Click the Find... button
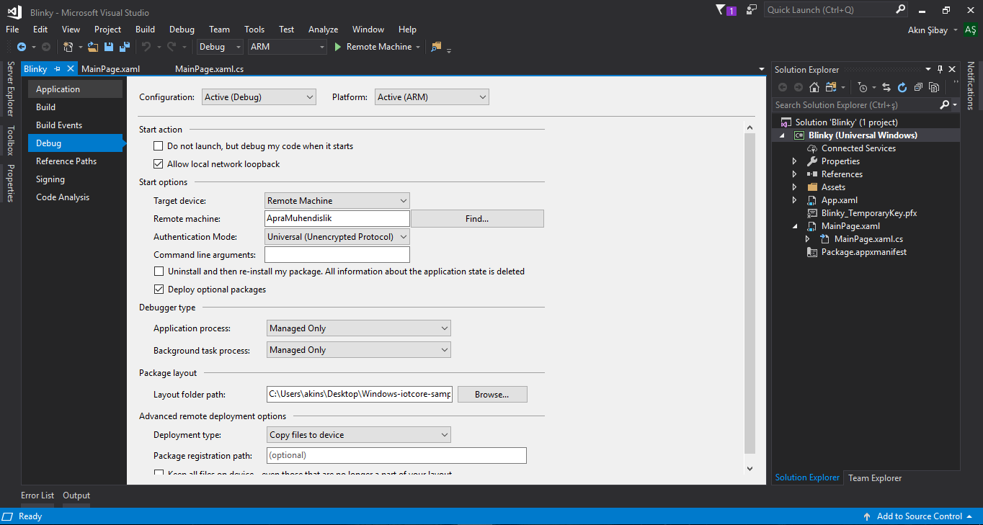Screen dimensions: 983x525 coord(477,219)
